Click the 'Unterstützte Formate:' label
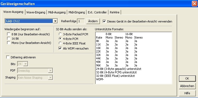198x98 pixels. pyautogui.click(x=109, y=29)
